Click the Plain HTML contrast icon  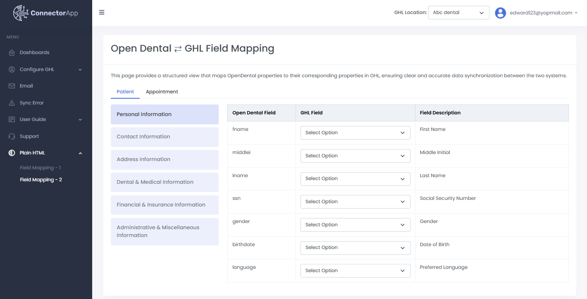click(x=12, y=153)
